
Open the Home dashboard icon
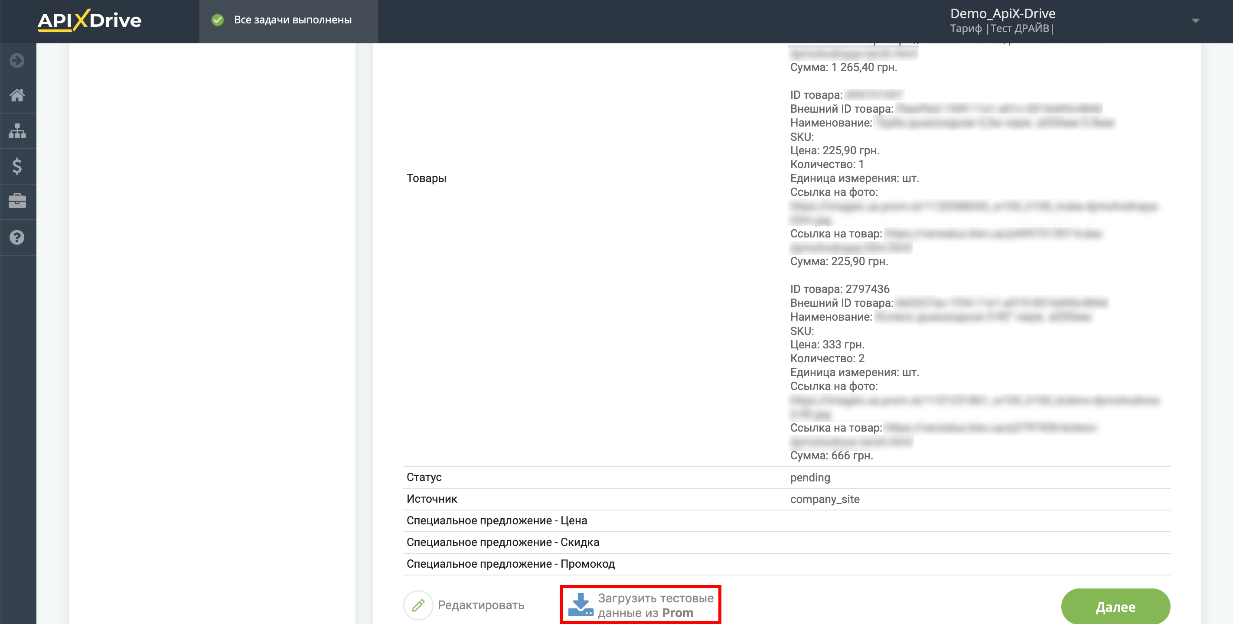tap(17, 95)
